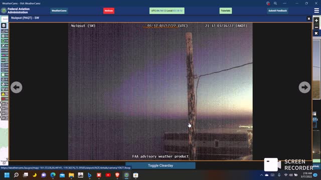Click the Federal Aviation Administration logo
Screen dimensions: 321x180
(x=4, y=10)
